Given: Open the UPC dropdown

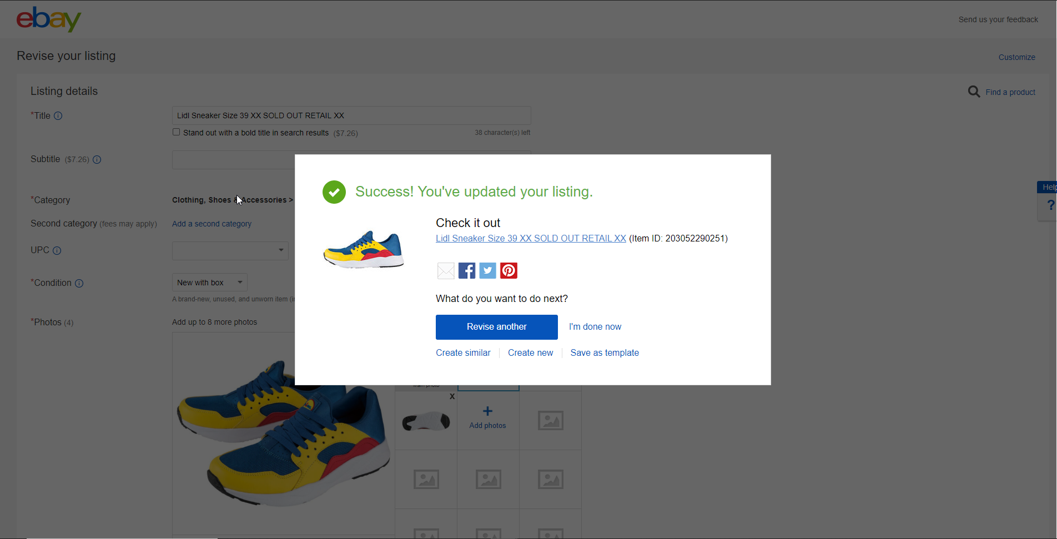Looking at the screenshot, I should (230, 251).
